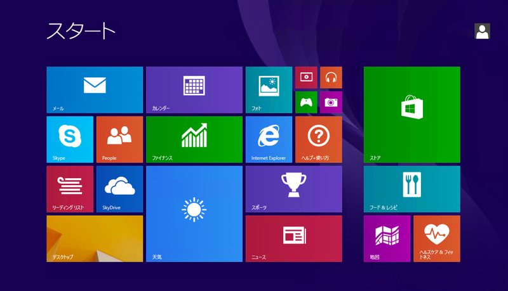Image resolution: width=508 pixels, height=291 pixels.
Task: Open the Food & Recipes (フード＆レシピ) tile
Action: tap(411, 189)
